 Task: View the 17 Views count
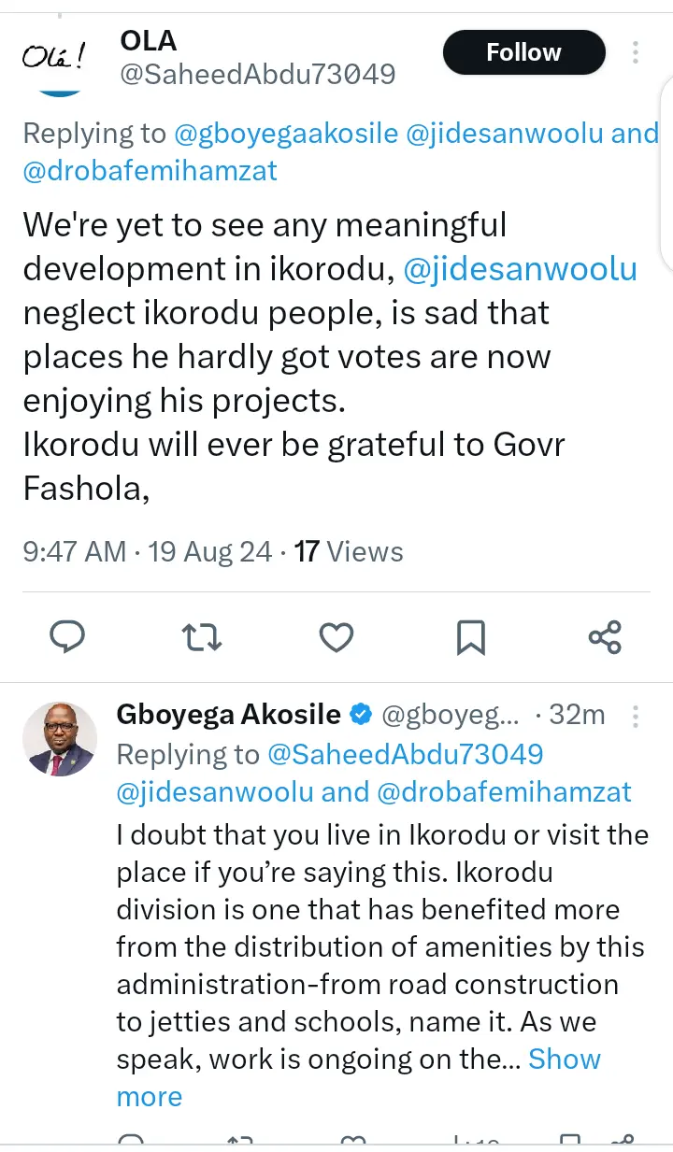349,551
